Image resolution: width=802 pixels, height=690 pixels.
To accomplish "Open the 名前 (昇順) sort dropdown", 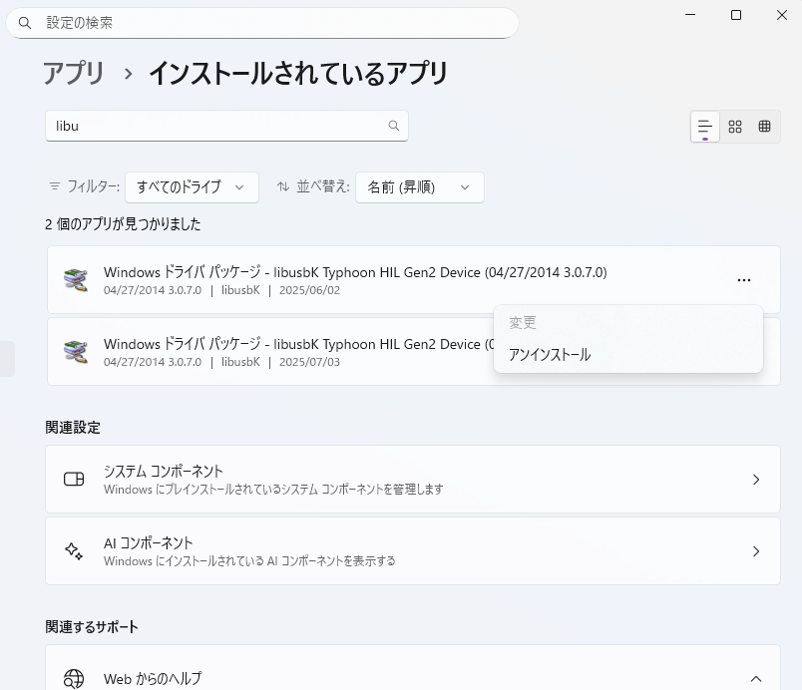I will pyautogui.click(x=420, y=186).
